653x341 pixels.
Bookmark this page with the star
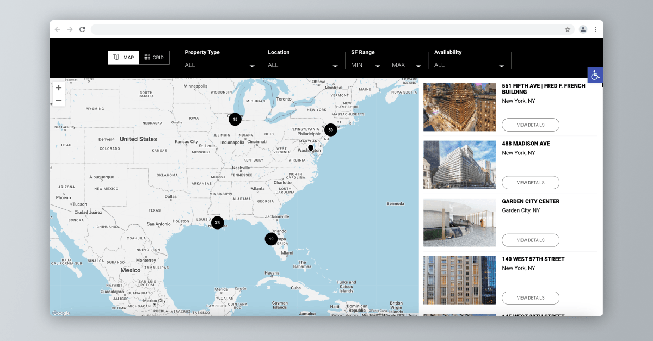[568, 29]
